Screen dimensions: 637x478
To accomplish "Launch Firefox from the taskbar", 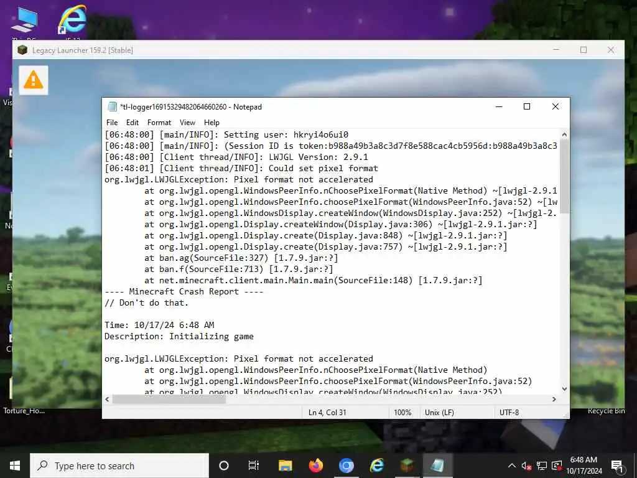I will 315,466.
